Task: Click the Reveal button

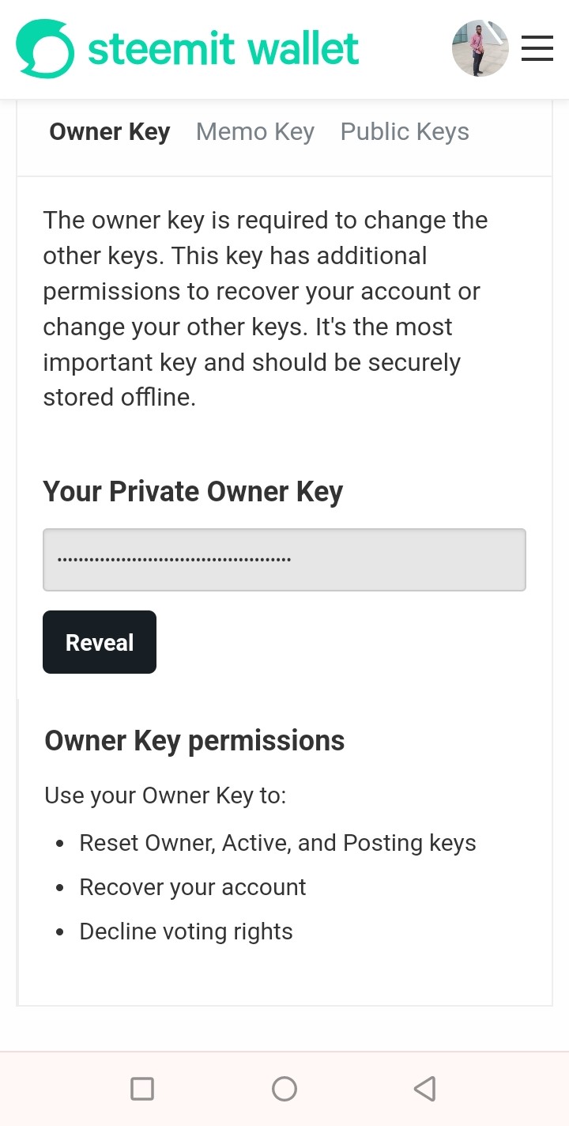Action: (x=100, y=642)
